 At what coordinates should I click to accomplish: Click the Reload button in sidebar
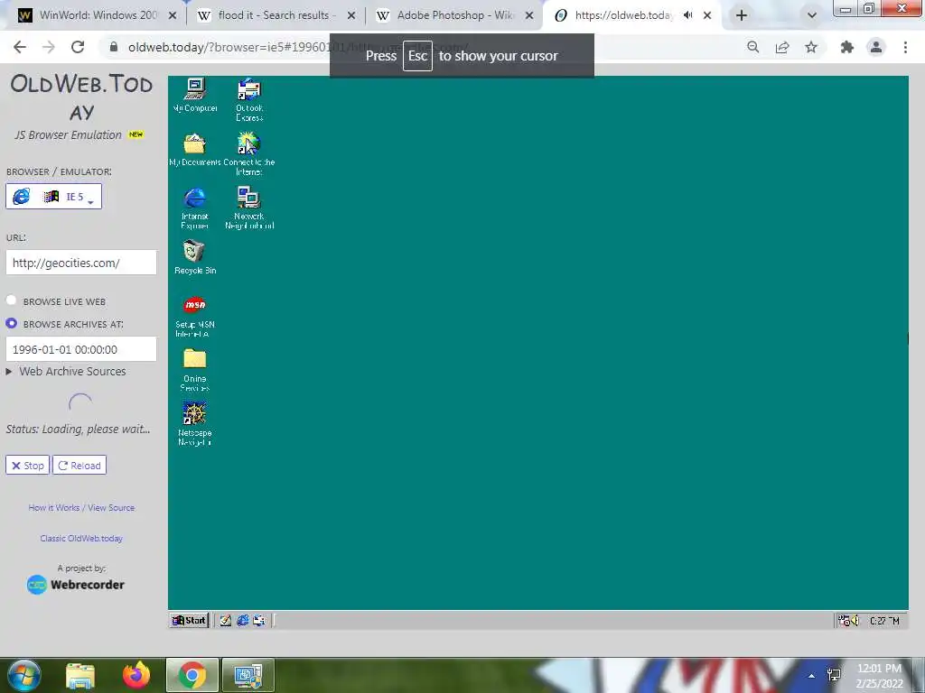tap(79, 465)
